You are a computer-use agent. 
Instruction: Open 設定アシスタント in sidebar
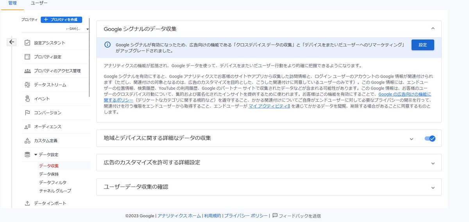point(50,43)
